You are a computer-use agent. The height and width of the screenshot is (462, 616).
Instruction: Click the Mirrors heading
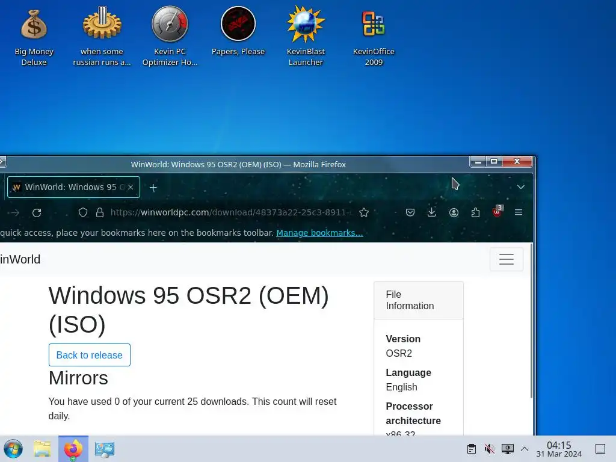pyautogui.click(x=78, y=378)
